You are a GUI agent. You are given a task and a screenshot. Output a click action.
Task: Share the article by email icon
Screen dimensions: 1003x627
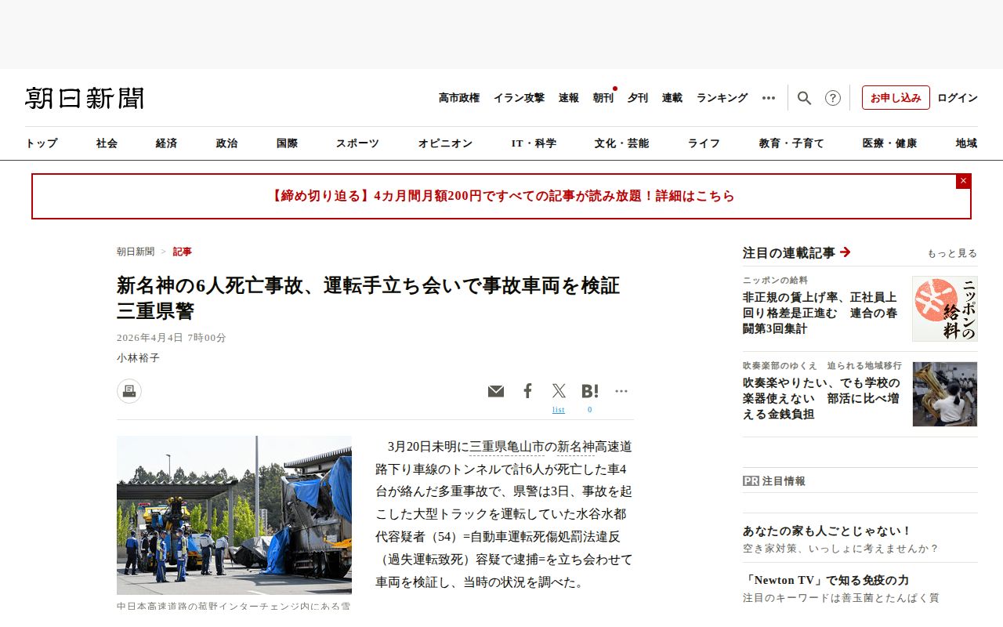(x=496, y=391)
